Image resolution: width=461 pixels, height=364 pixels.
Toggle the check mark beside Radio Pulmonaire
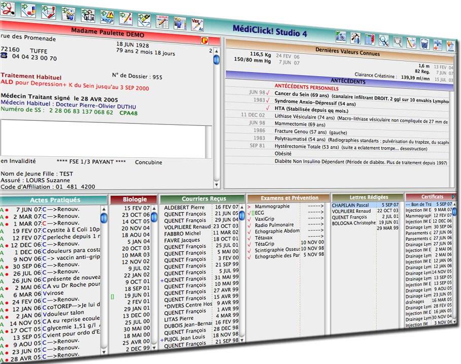pyautogui.click(x=250, y=225)
